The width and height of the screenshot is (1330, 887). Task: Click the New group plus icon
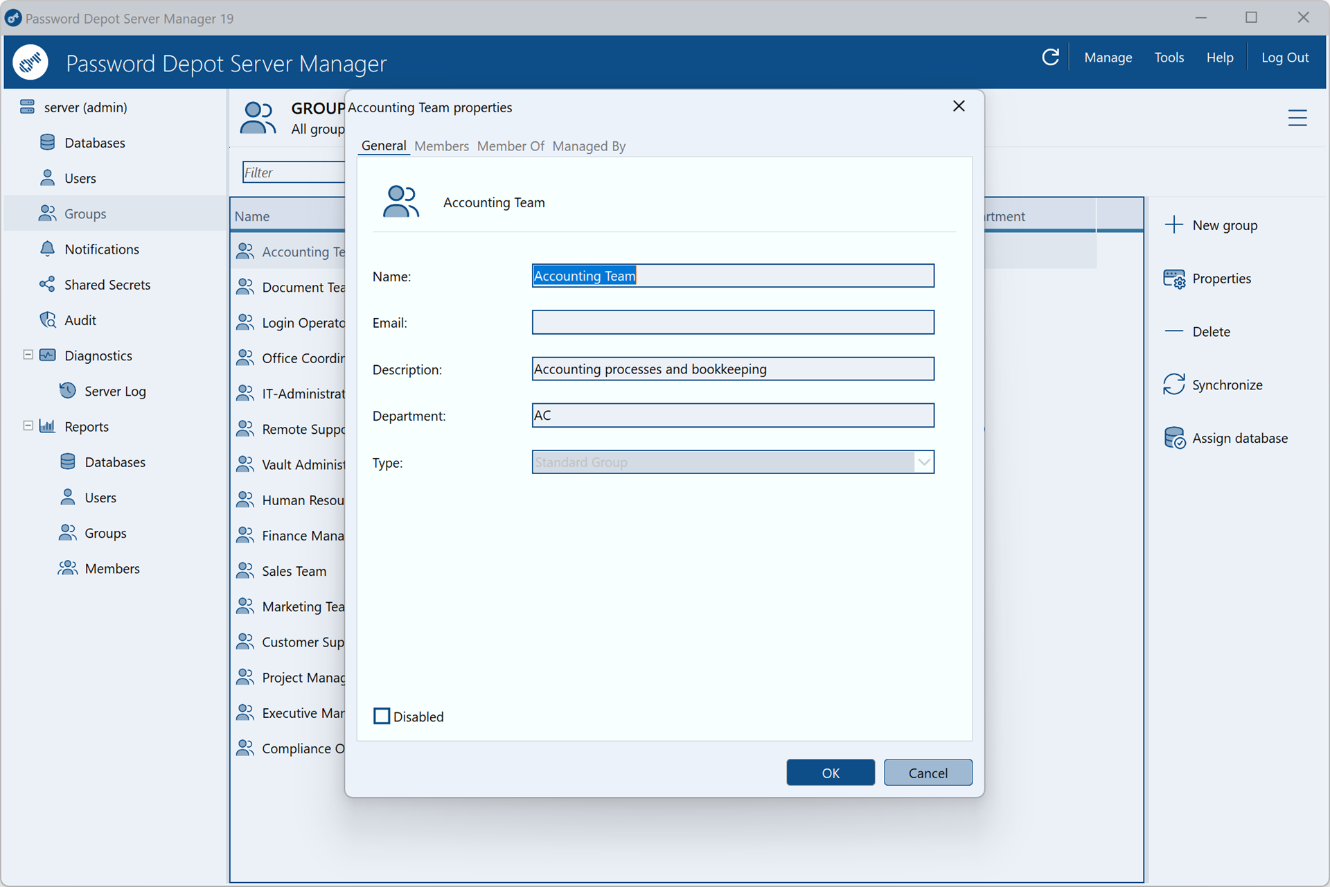[1174, 225]
